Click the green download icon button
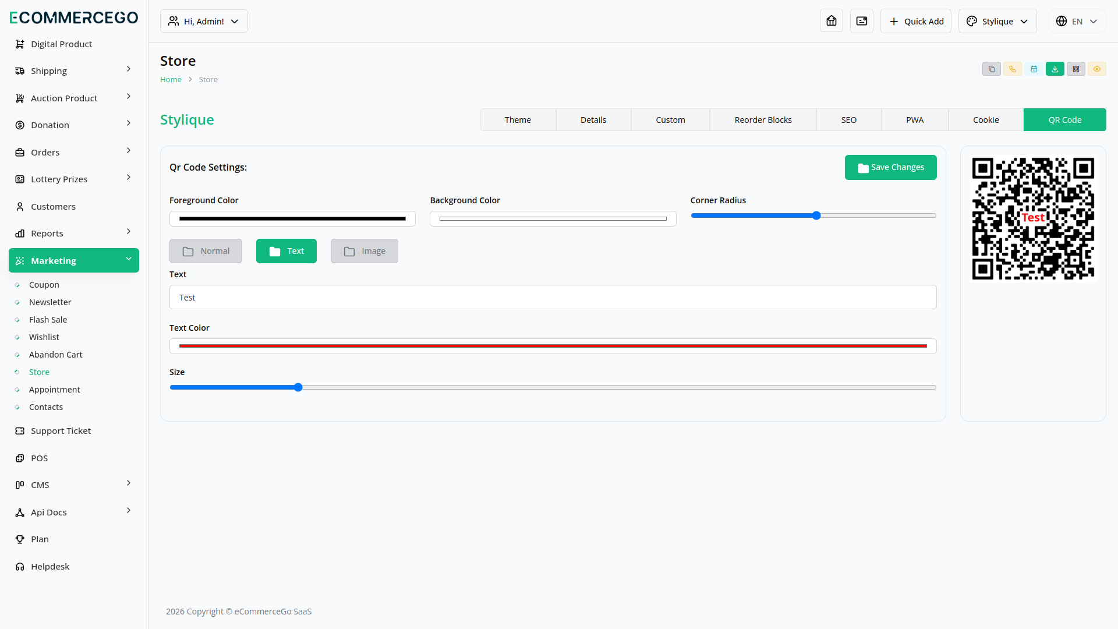This screenshot has width=1118, height=629. (1055, 69)
